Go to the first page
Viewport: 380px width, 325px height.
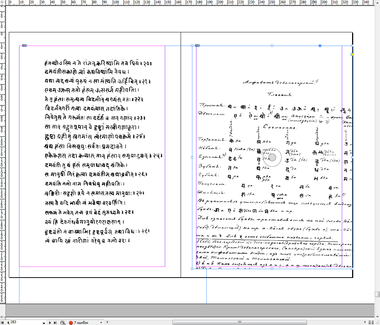click(3, 322)
